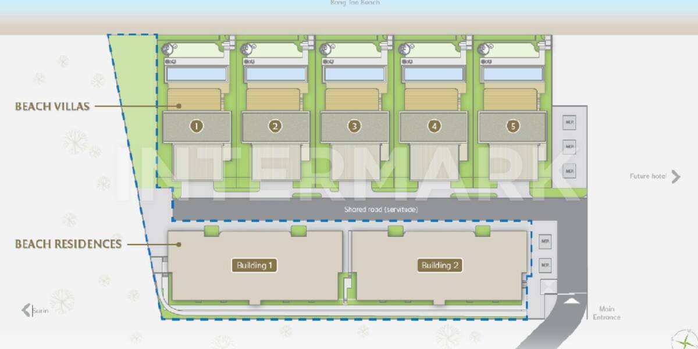The height and width of the screenshot is (349, 698).
Task: Click the compass rose icon
Action: (684, 339)
